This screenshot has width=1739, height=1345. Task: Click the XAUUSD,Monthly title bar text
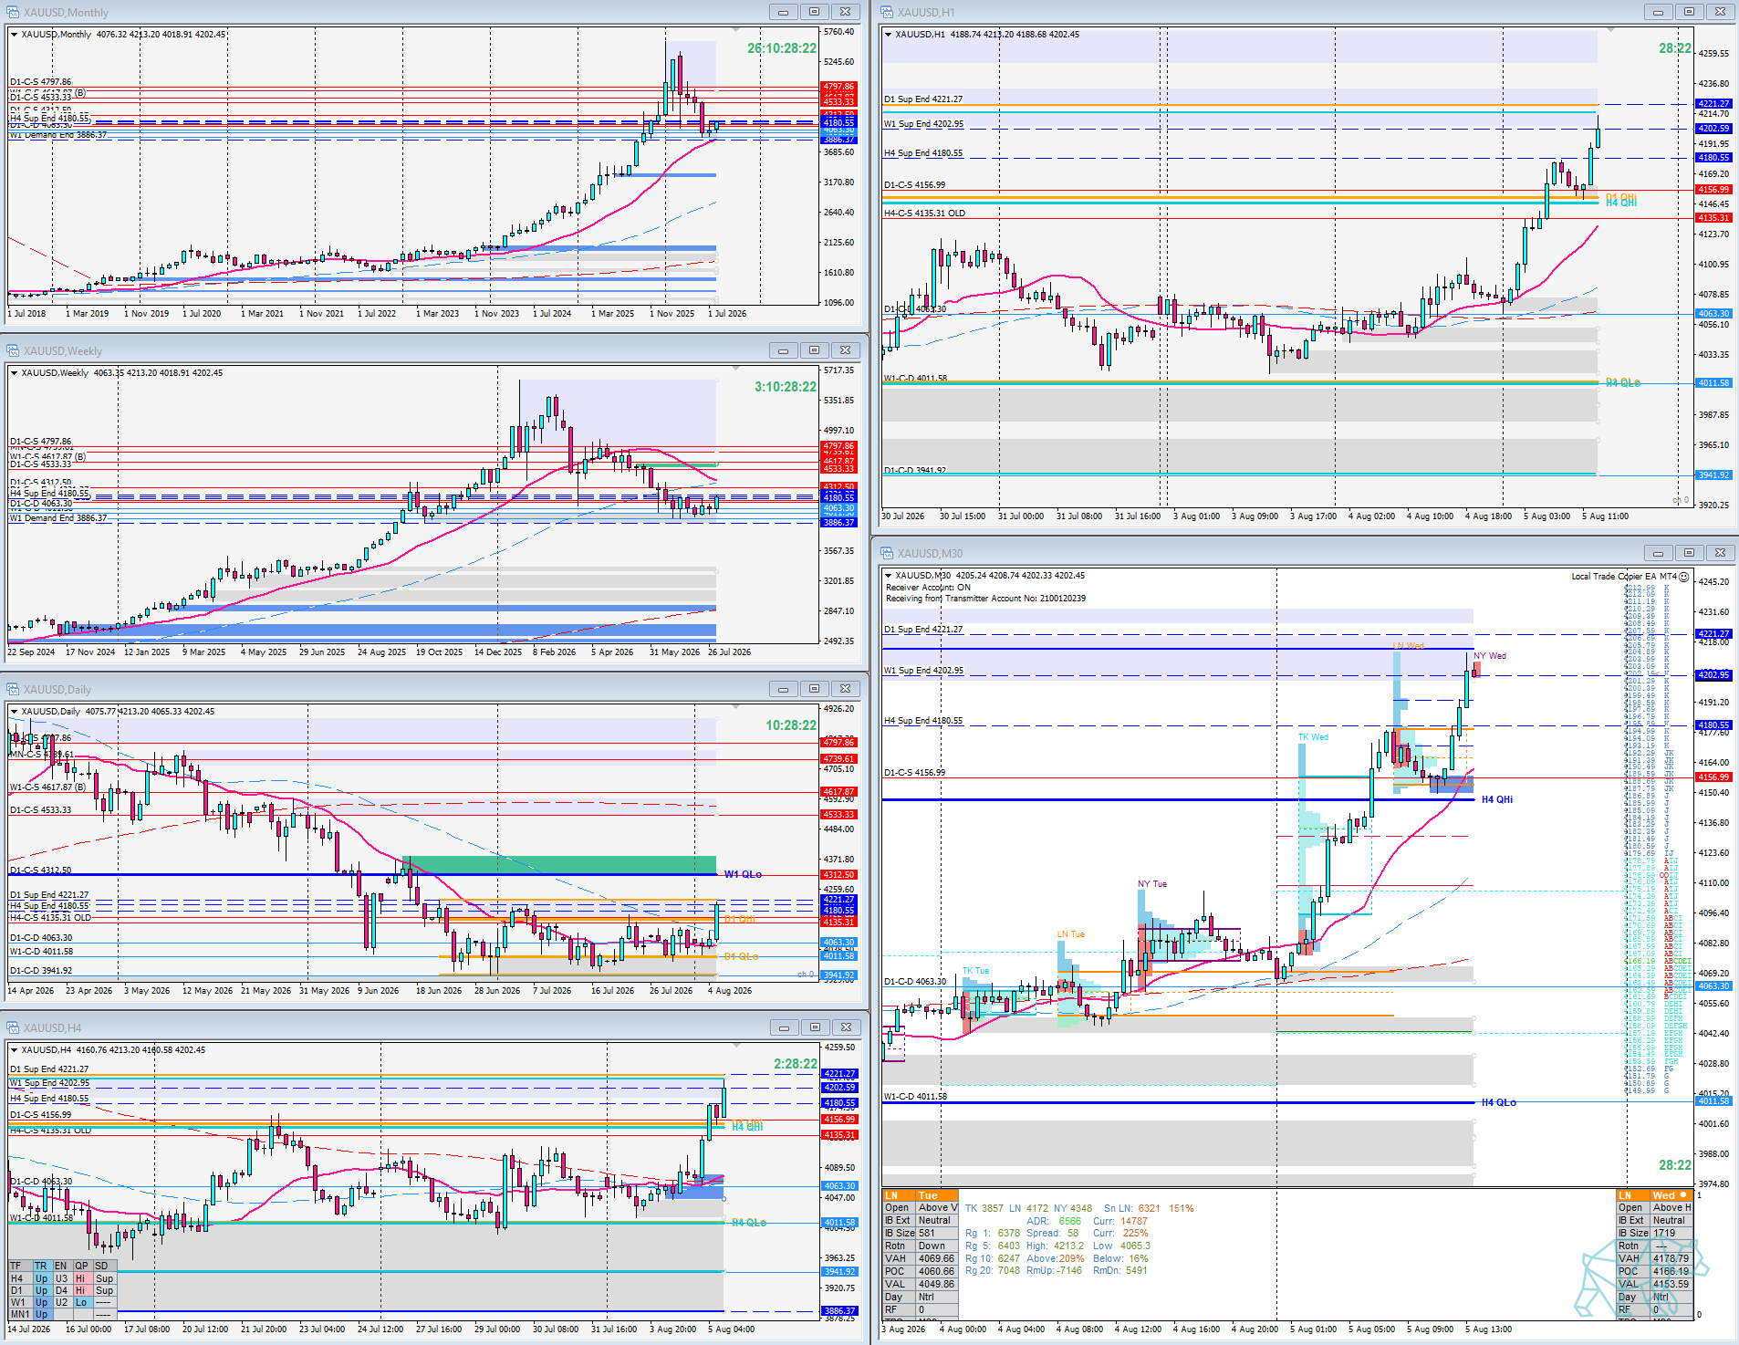tap(66, 13)
